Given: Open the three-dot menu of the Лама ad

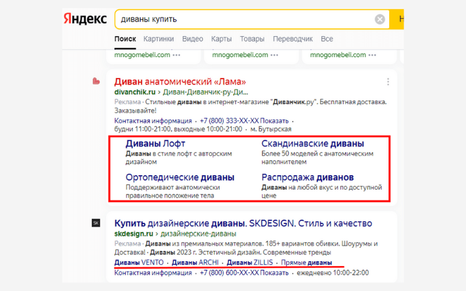Looking at the screenshot, I should [388, 81].
